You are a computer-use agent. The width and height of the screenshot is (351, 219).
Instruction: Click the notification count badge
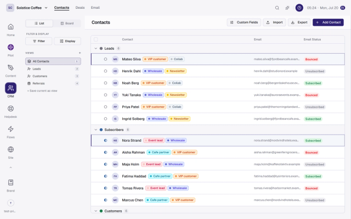pos(342,8)
